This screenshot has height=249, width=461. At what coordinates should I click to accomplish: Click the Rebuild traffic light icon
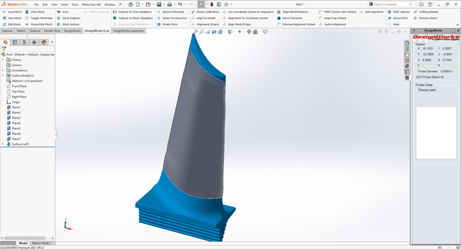(x=212, y=5)
